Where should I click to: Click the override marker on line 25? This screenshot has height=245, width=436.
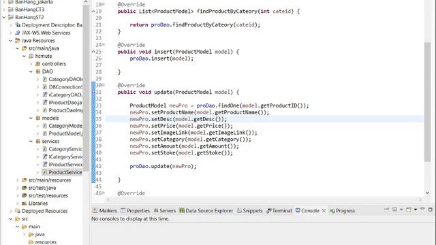tap(93, 52)
